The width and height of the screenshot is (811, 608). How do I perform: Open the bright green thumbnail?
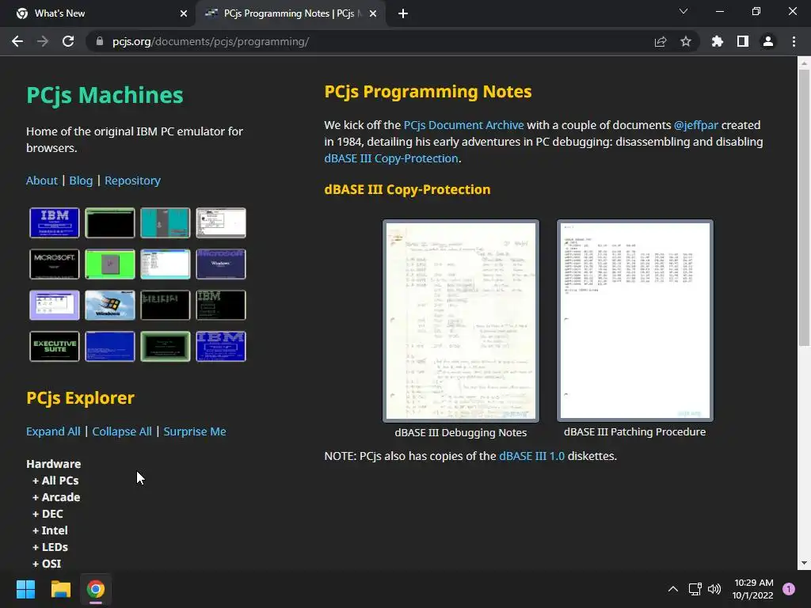(109, 264)
